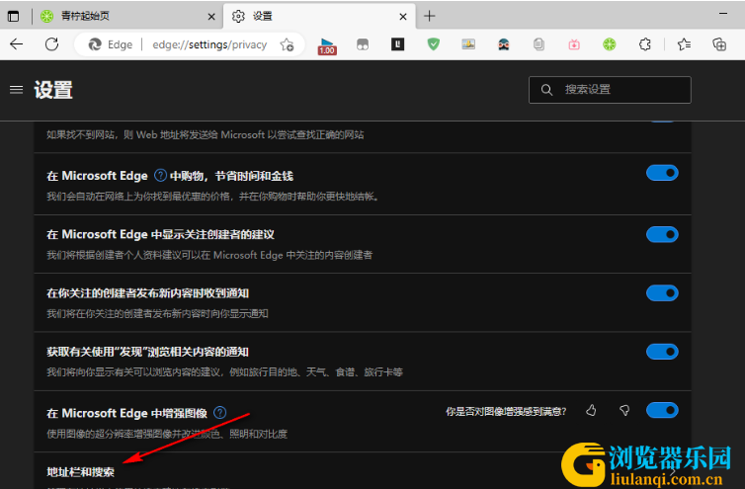This screenshot has width=745, height=489.
Task: Toggle follow creator suggestions switch
Action: pos(662,234)
